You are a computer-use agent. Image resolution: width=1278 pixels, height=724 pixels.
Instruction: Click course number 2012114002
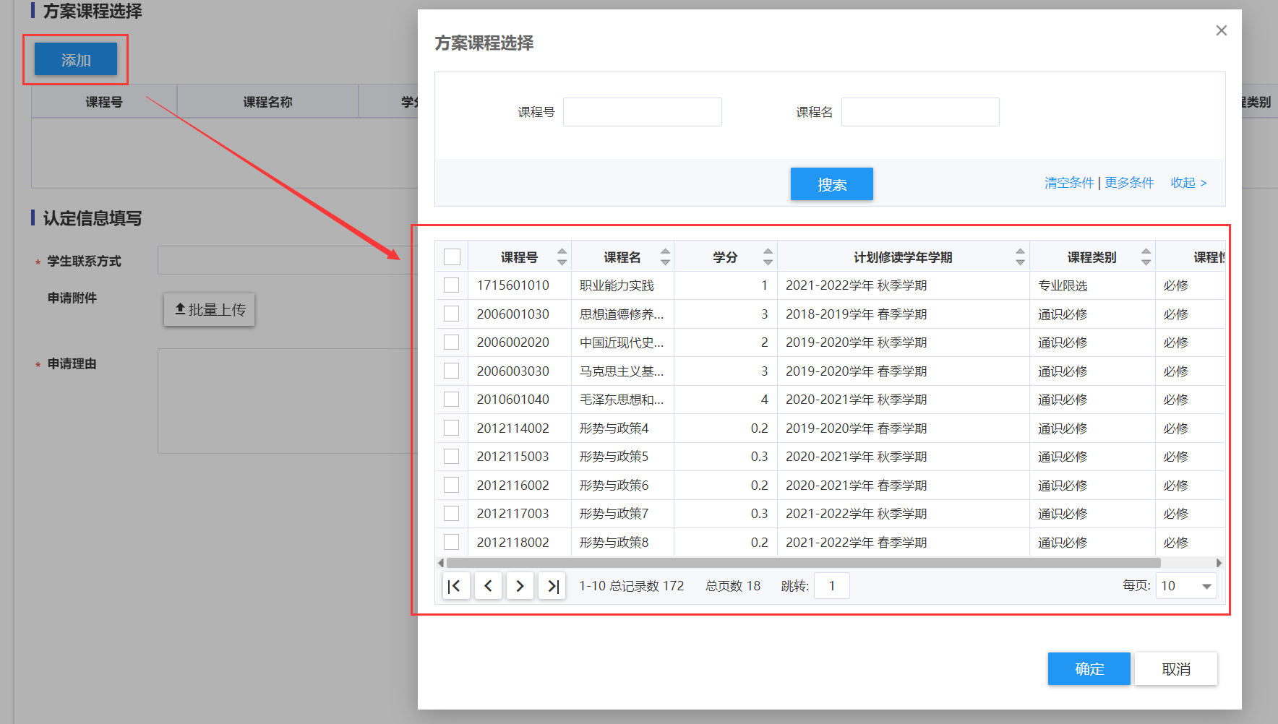[x=513, y=428]
